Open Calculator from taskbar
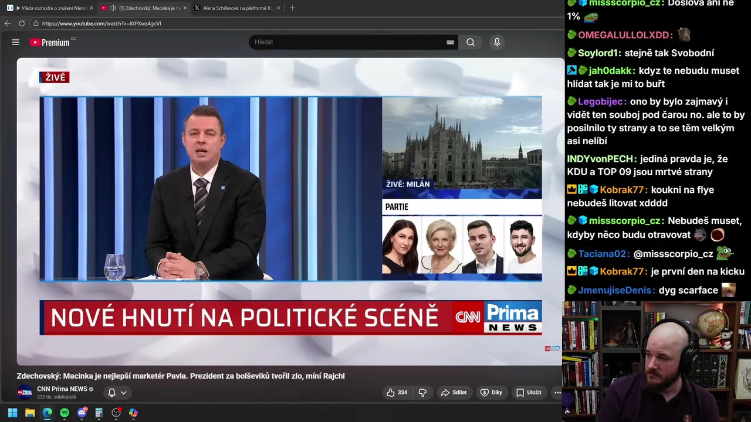The width and height of the screenshot is (751, 422). point(99,413)
